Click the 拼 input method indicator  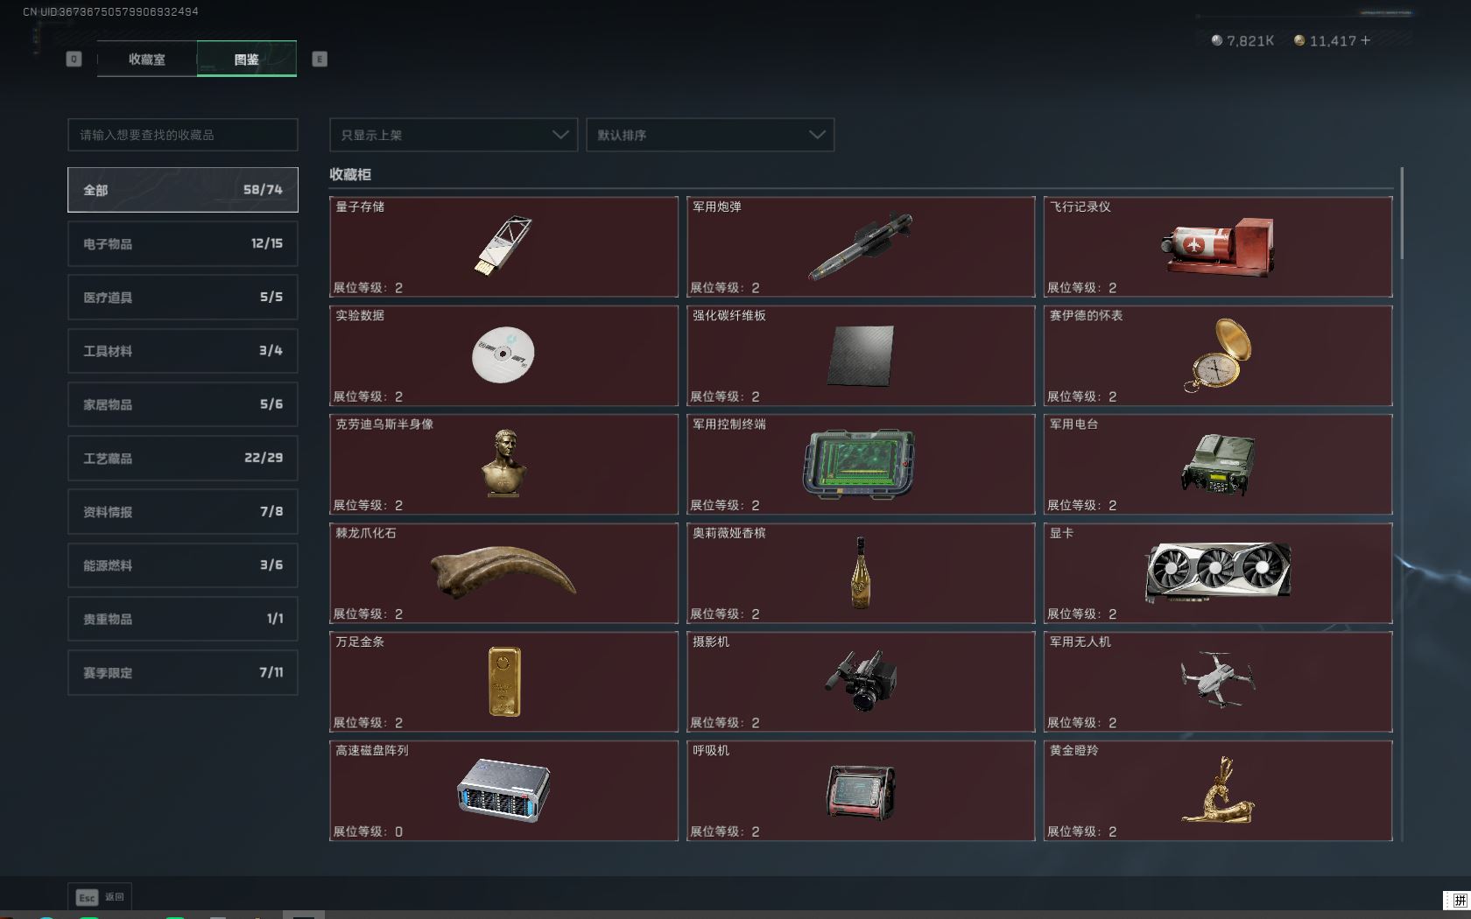coord(1459,901)
